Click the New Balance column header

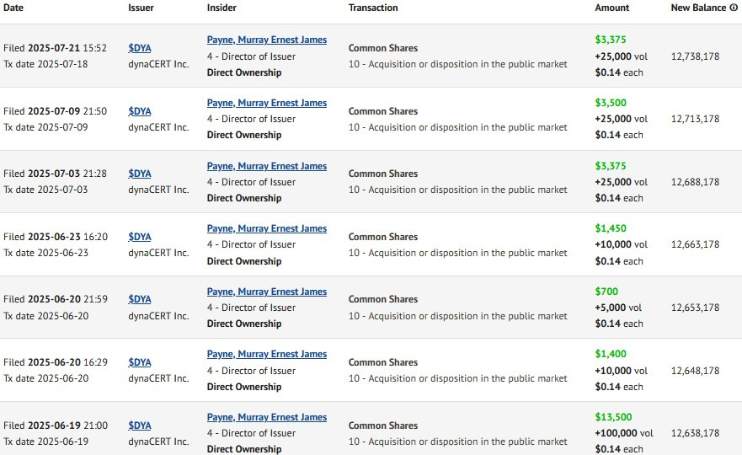click(698, 8)
